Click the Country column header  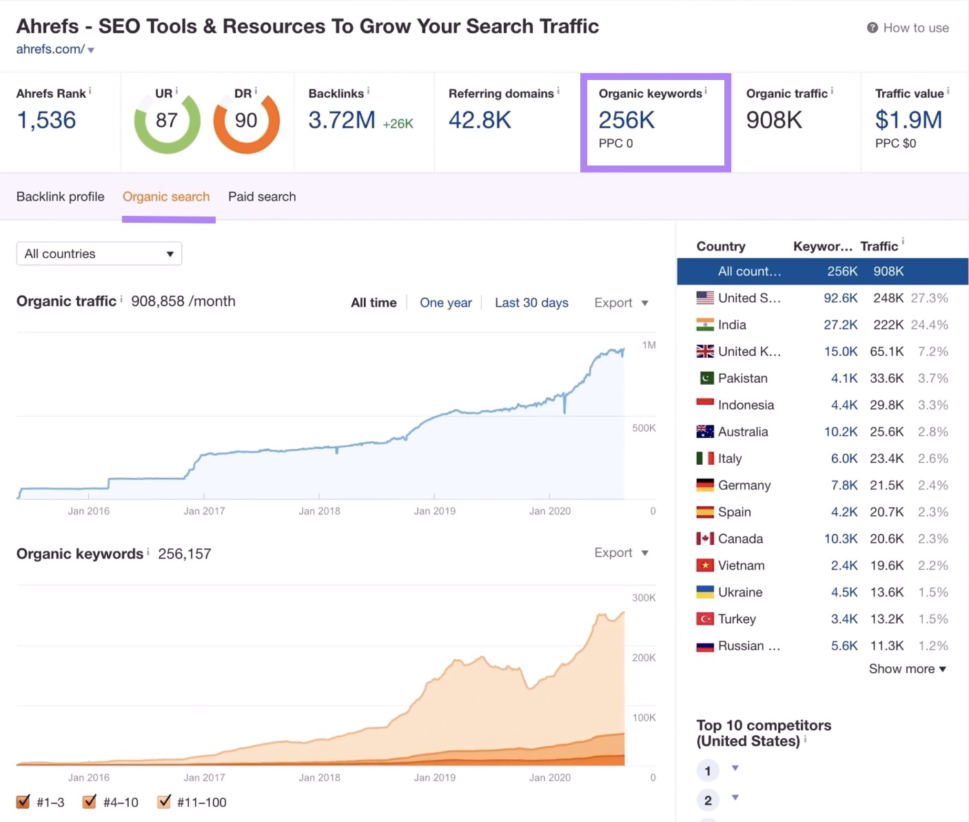[x=721, y=246]
